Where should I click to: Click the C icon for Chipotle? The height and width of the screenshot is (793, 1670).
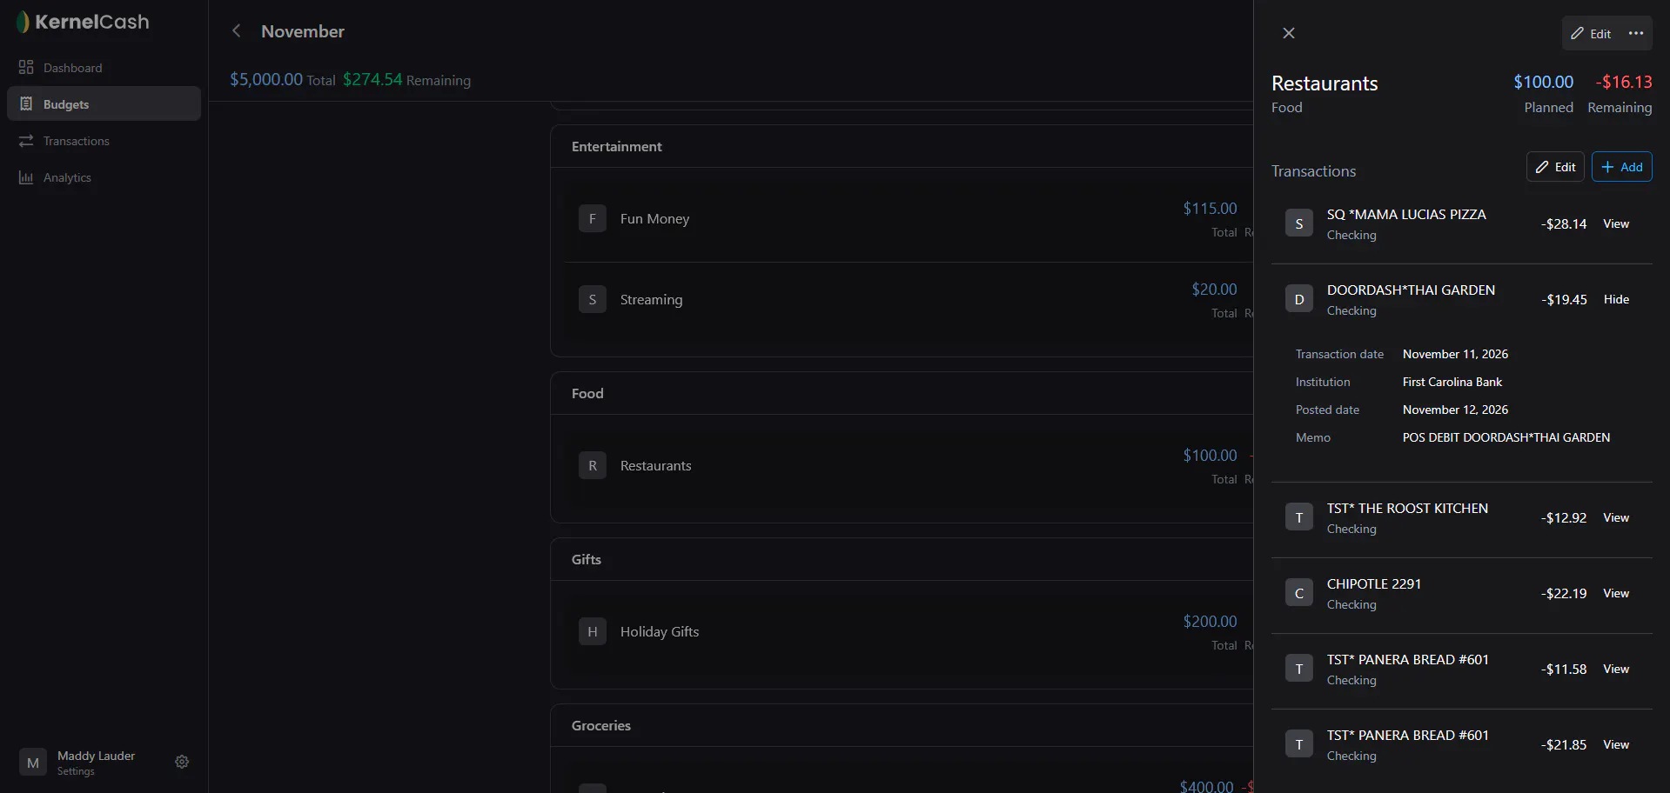coord(1299,593)
